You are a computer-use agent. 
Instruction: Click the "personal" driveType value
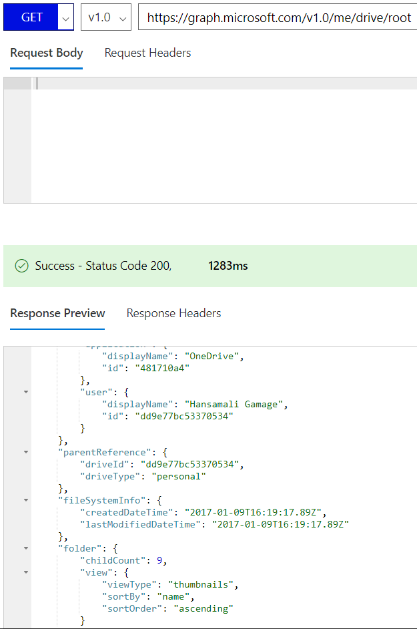click(x=179, y=477)
